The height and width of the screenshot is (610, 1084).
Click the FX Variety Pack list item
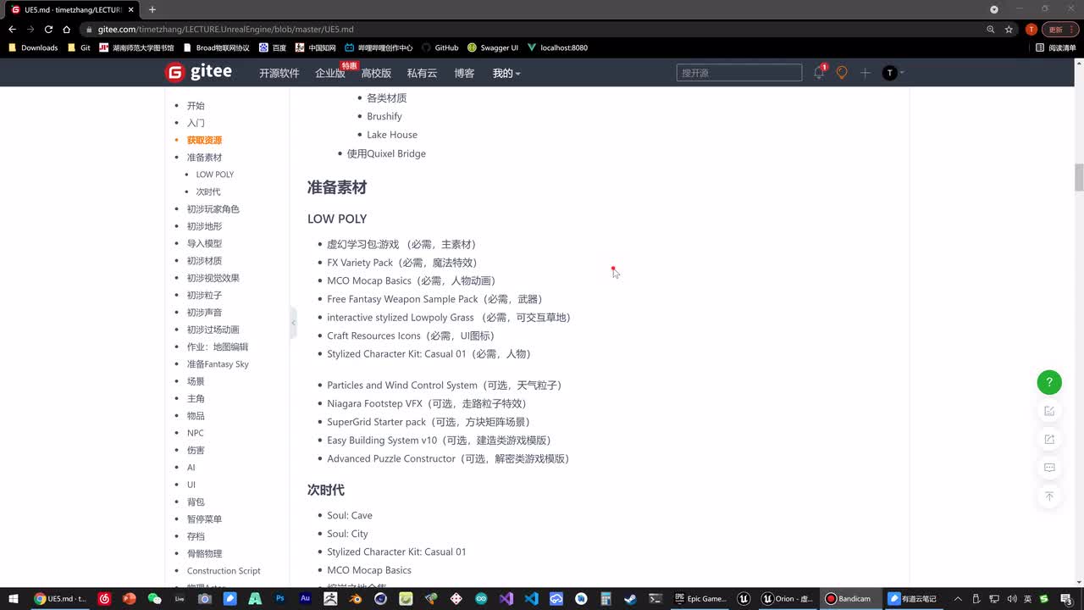tap(402, 263)
